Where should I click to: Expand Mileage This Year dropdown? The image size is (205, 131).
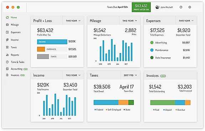coord(129,21)
